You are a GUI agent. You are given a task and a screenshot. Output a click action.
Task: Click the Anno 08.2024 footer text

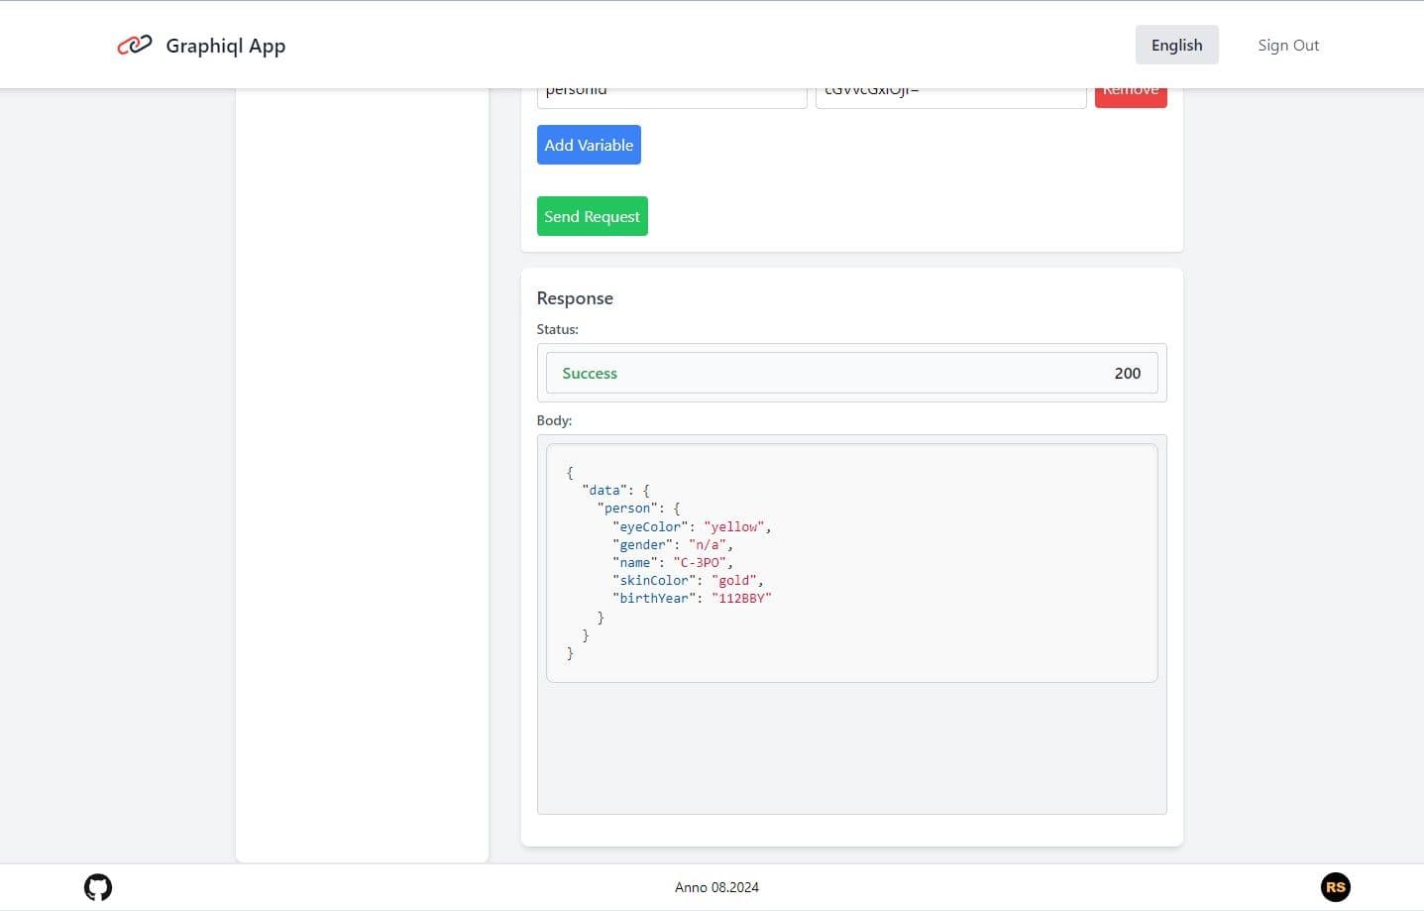pos(716,887)
